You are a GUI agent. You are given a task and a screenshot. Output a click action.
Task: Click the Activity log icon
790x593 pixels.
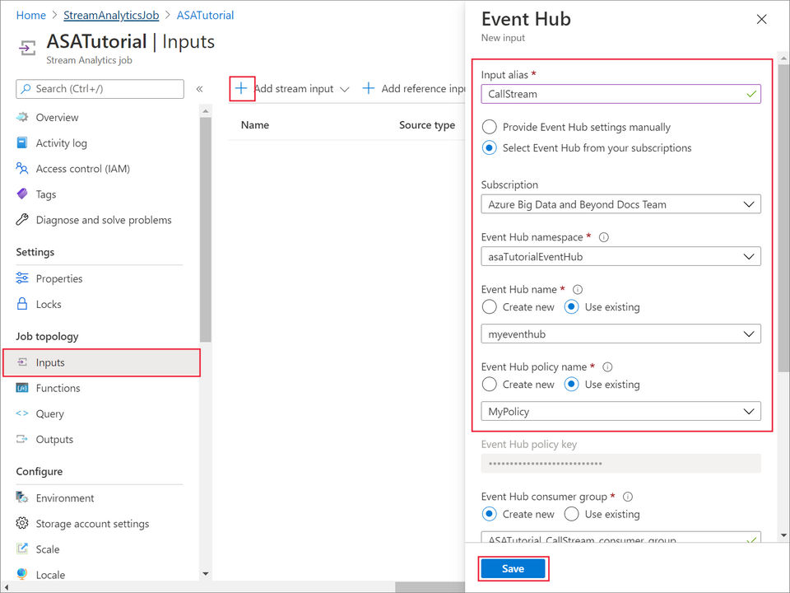tap(22, 142)
